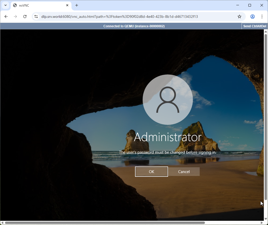The image size is (268, 225).
Task: Send CtrlAltDel to the QEMU instance
Action: coord(255,26)
